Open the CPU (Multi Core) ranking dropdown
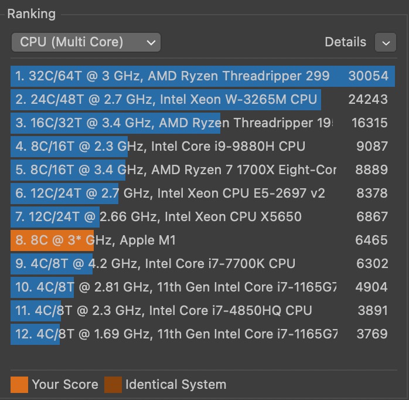 click(x=86, y=42)
